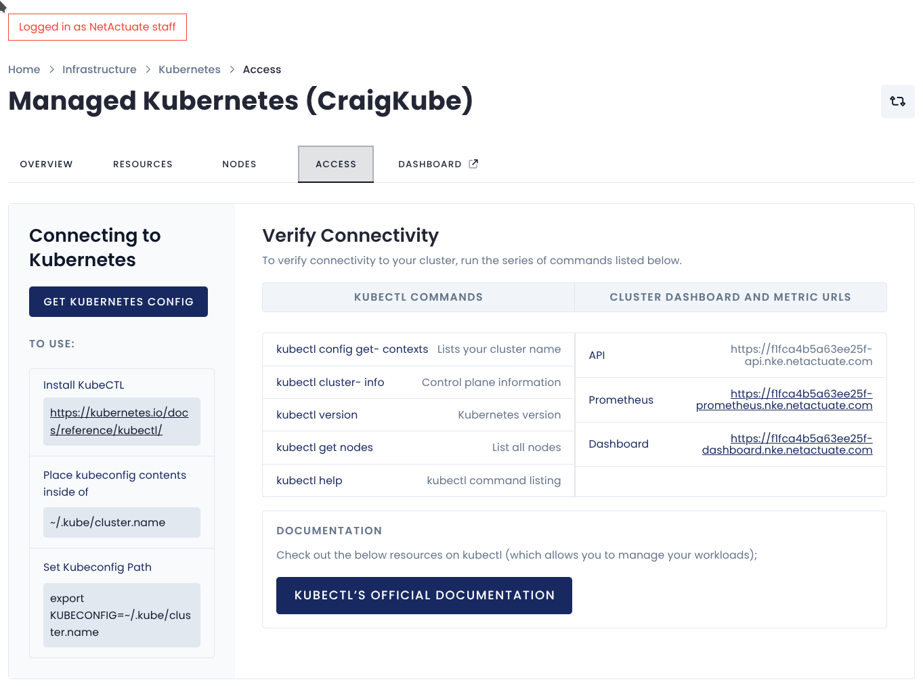923x686 pixels.
Task: Click the refresh arrows icon button
Action: [897, 102]
